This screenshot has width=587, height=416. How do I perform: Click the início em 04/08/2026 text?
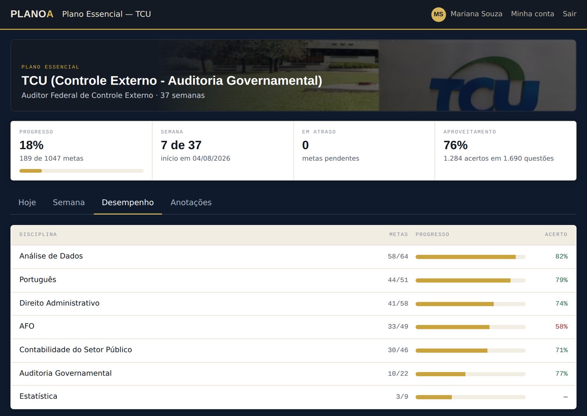tap(195, 158)
